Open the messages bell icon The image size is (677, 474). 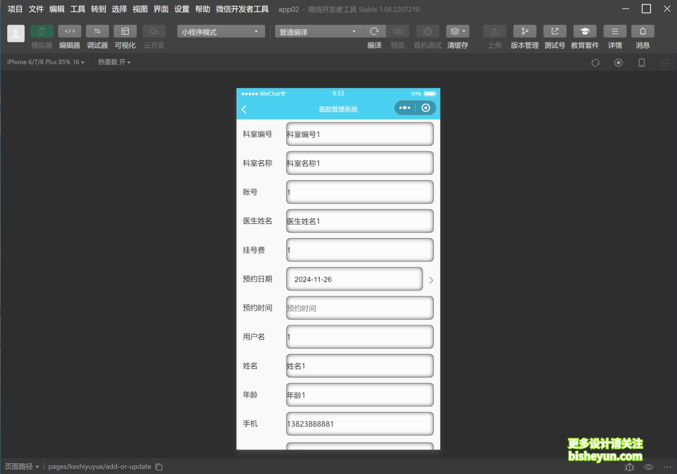[643, 31]
